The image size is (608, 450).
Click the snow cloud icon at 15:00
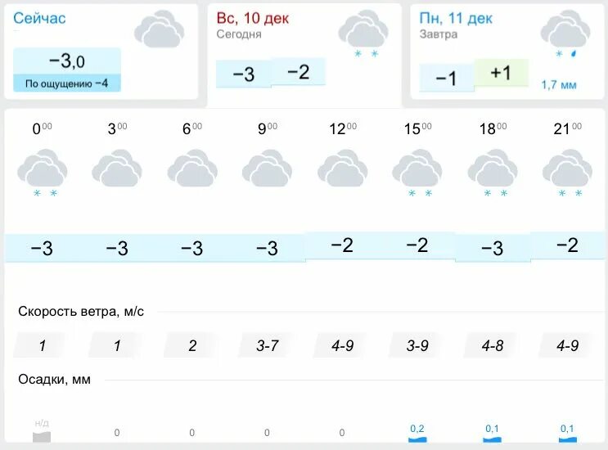pos(417,170)
